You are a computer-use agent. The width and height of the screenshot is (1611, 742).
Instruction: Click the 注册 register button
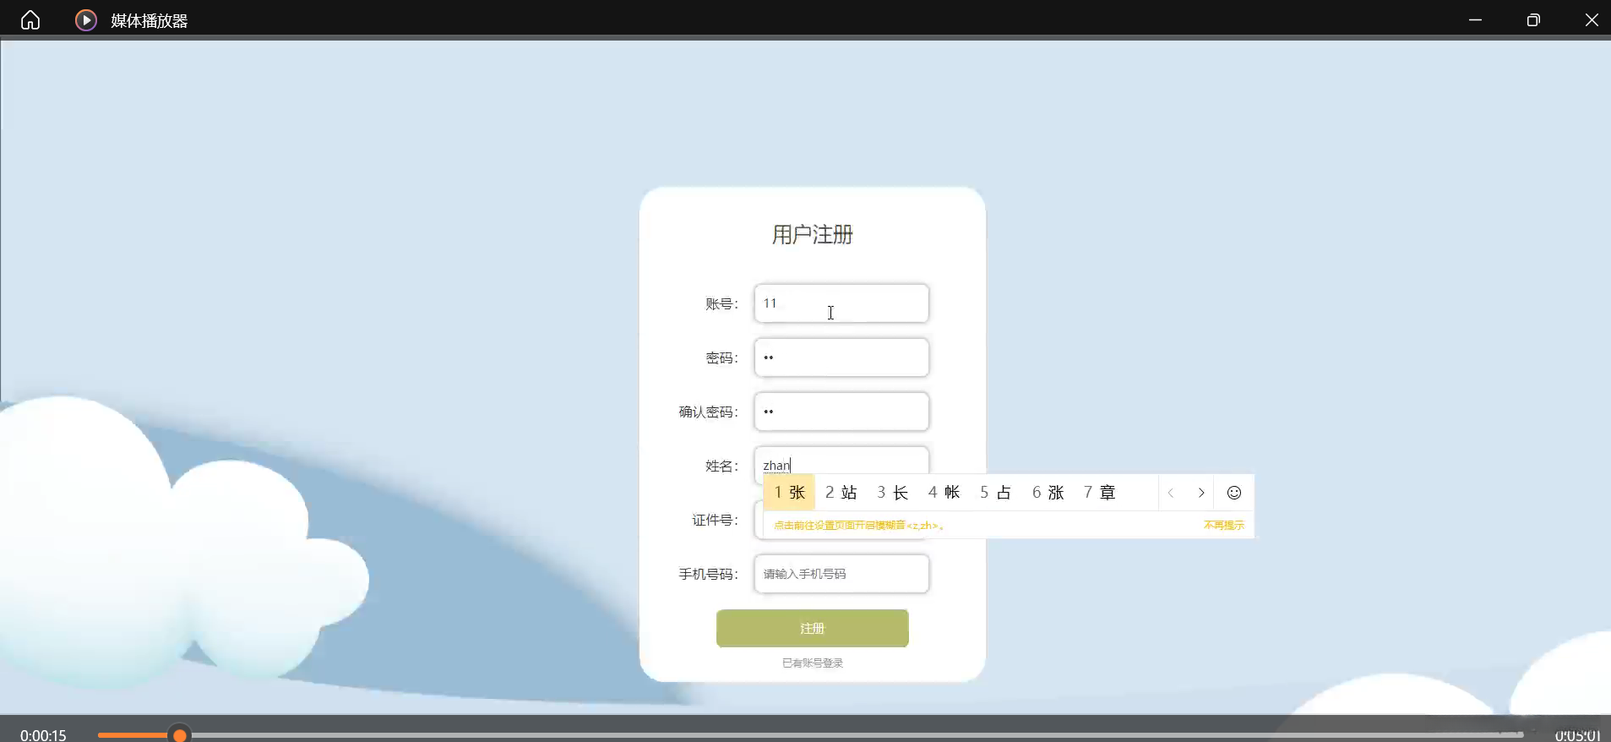coord(813,628)
